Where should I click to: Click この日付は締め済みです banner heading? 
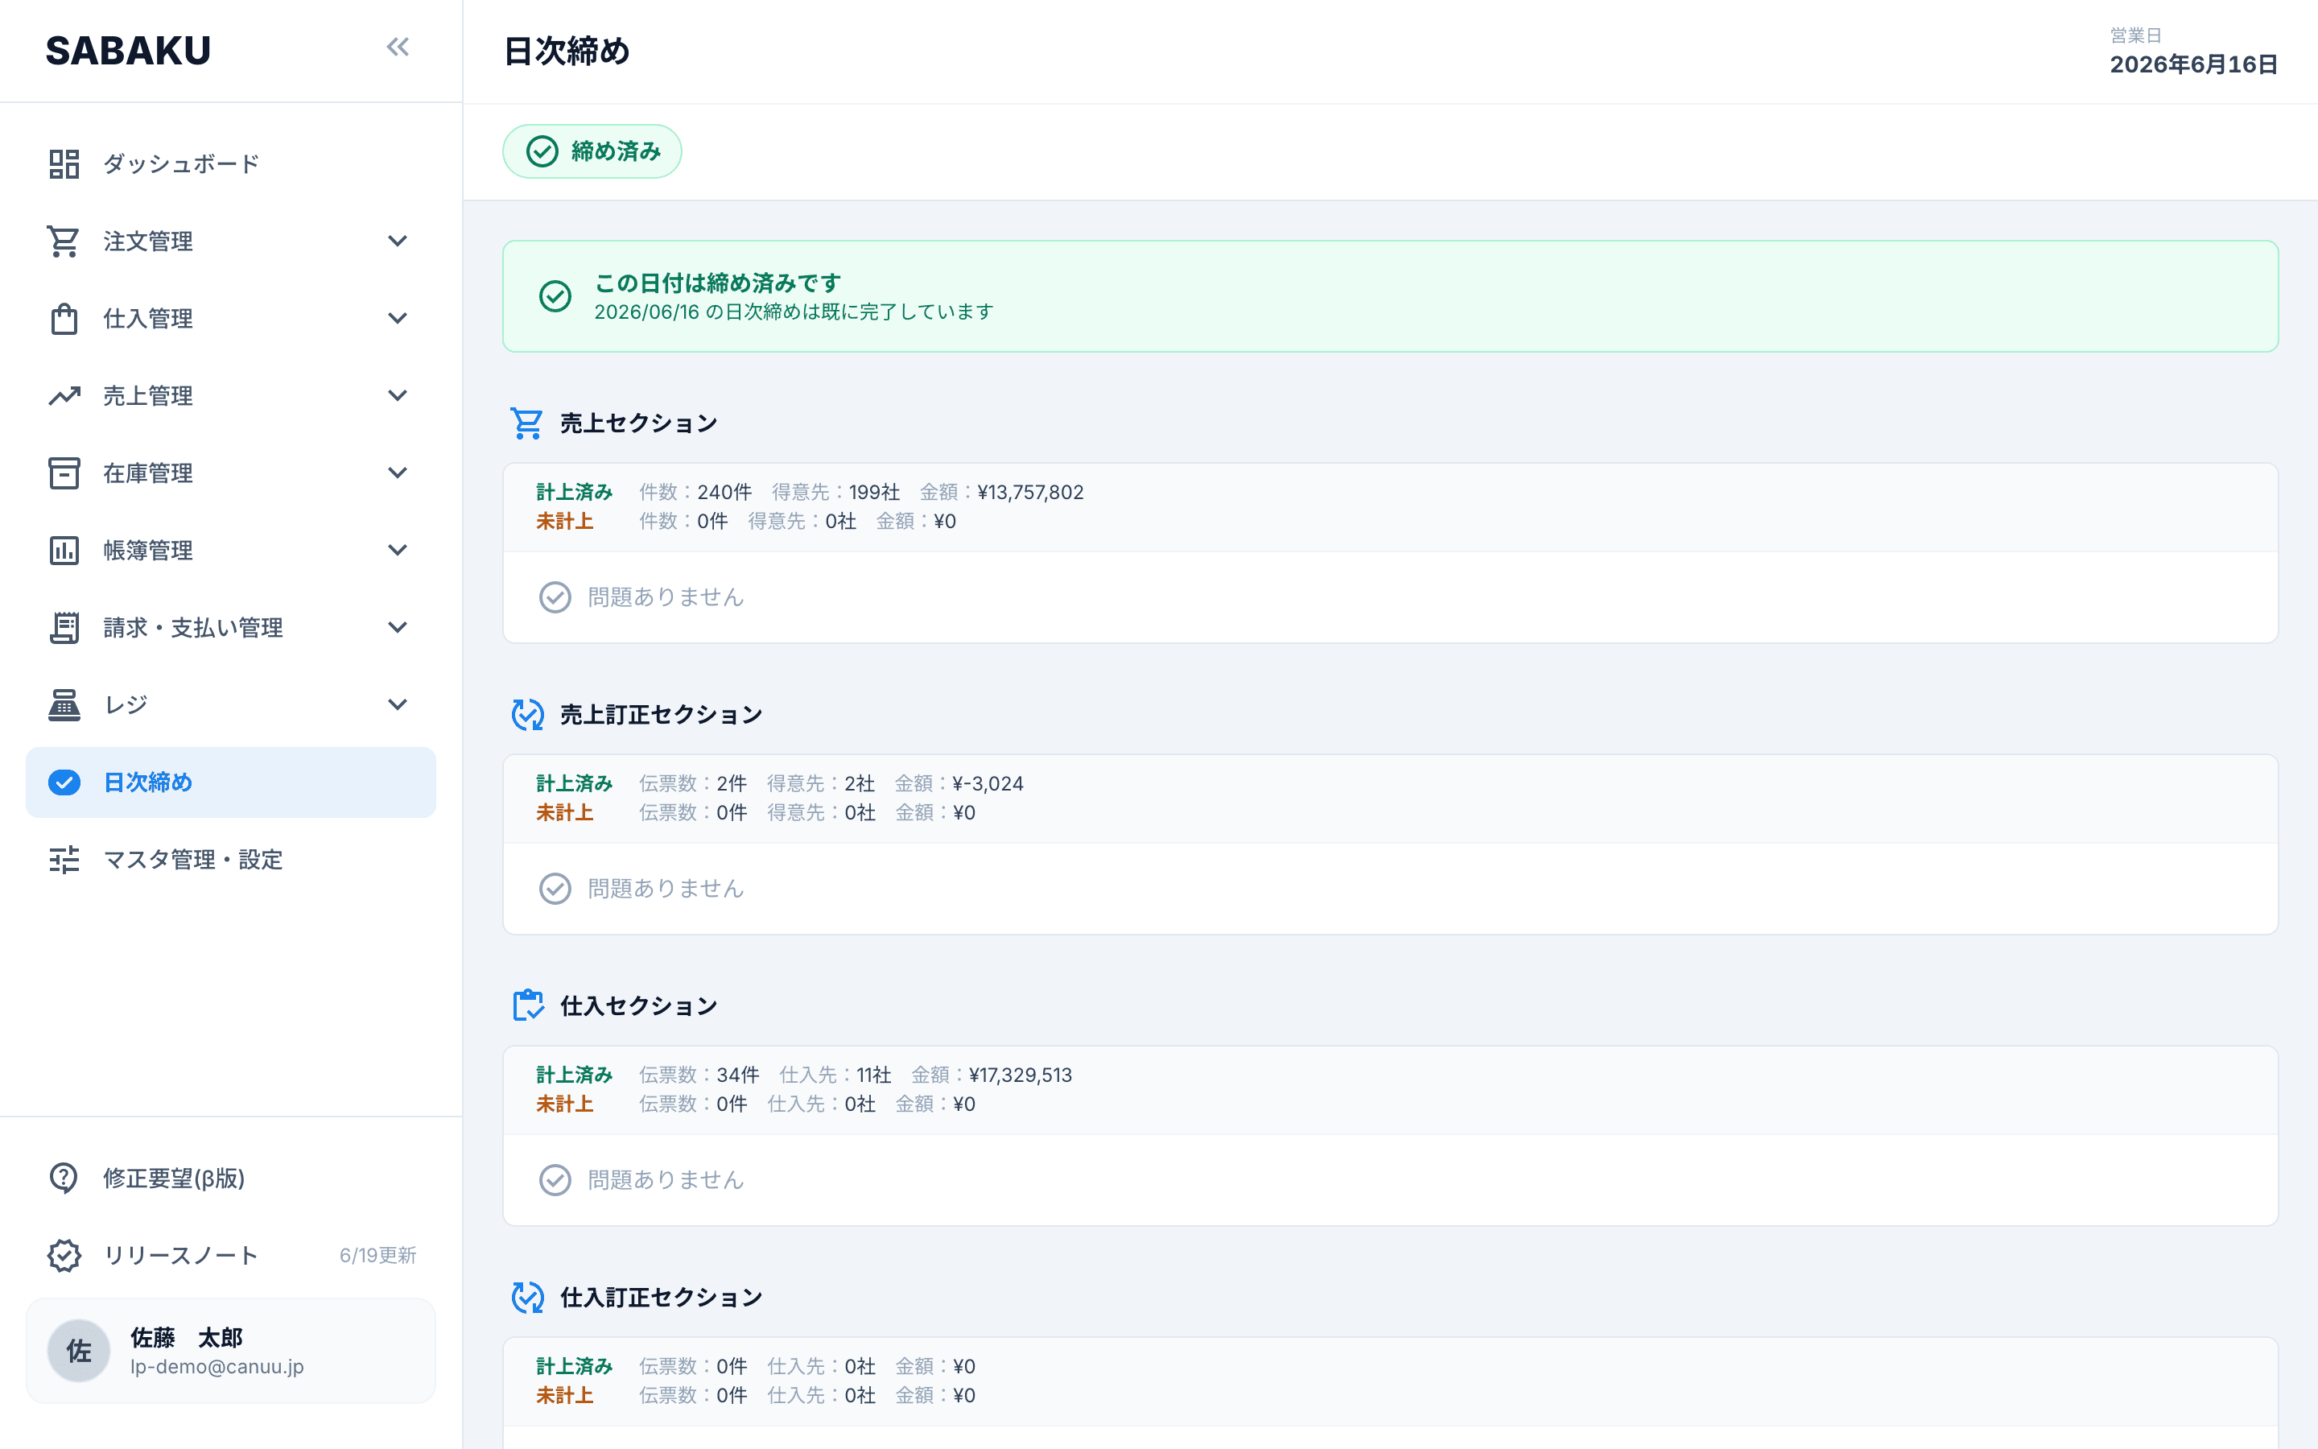717,283
